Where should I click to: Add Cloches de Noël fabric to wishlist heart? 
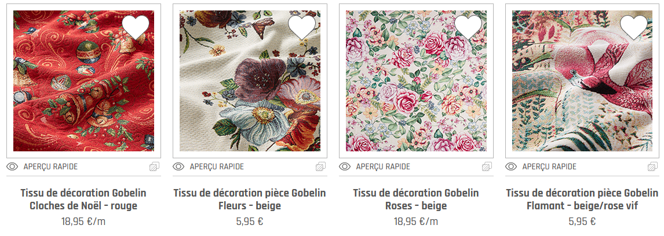[x=136, y=27]
